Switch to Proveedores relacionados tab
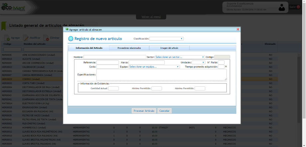Viewport: 306px width, 147px height. tap(129, 48)
